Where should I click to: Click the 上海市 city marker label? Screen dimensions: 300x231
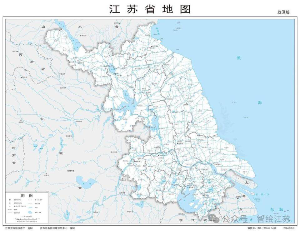[238, 197]
